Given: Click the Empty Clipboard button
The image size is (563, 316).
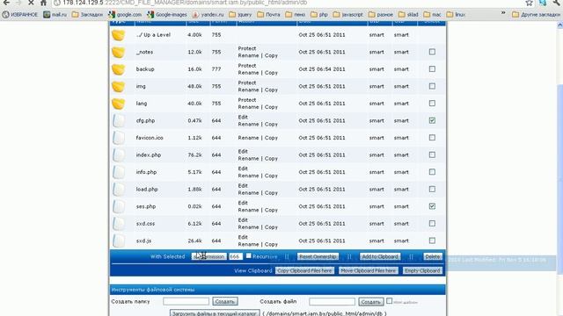Looking at the screenshot, I should pyautogui.click(x=422, y=271).
